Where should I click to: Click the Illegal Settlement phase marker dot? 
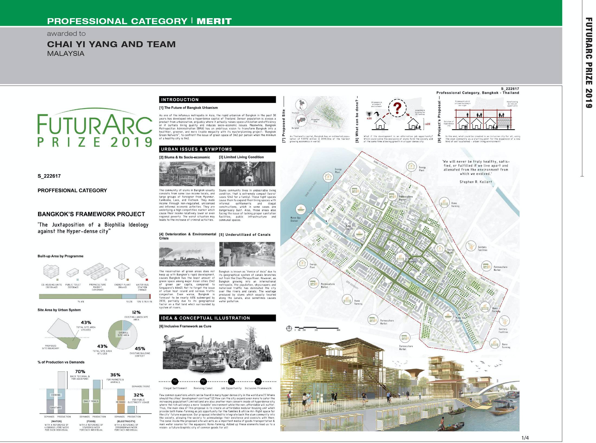click(x=175, y=381)
